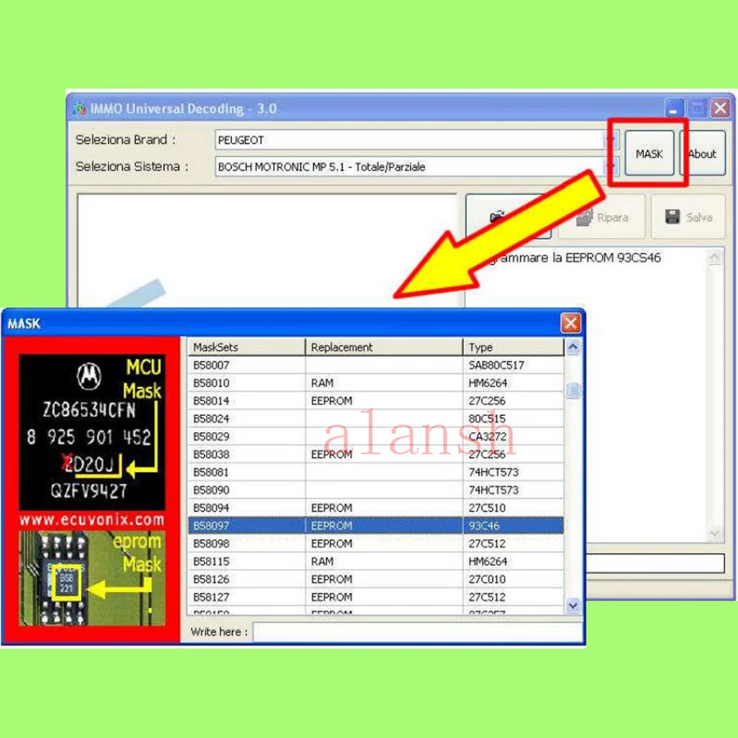
Task: Close the MASK dialog window
Action: point(571,323)
